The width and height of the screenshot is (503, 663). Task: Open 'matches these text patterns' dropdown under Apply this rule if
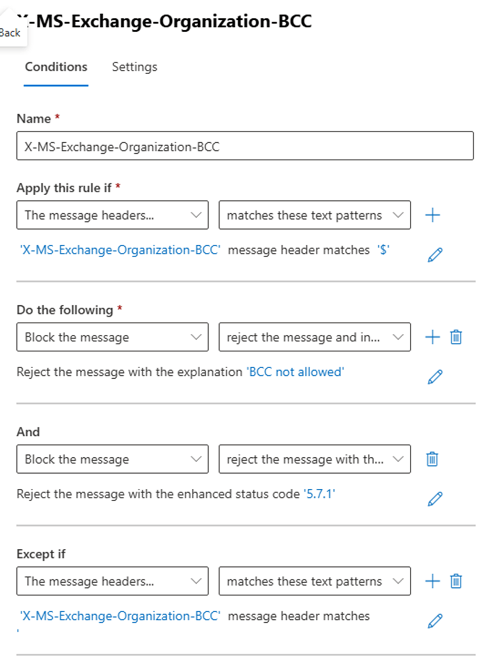[314, 215]
